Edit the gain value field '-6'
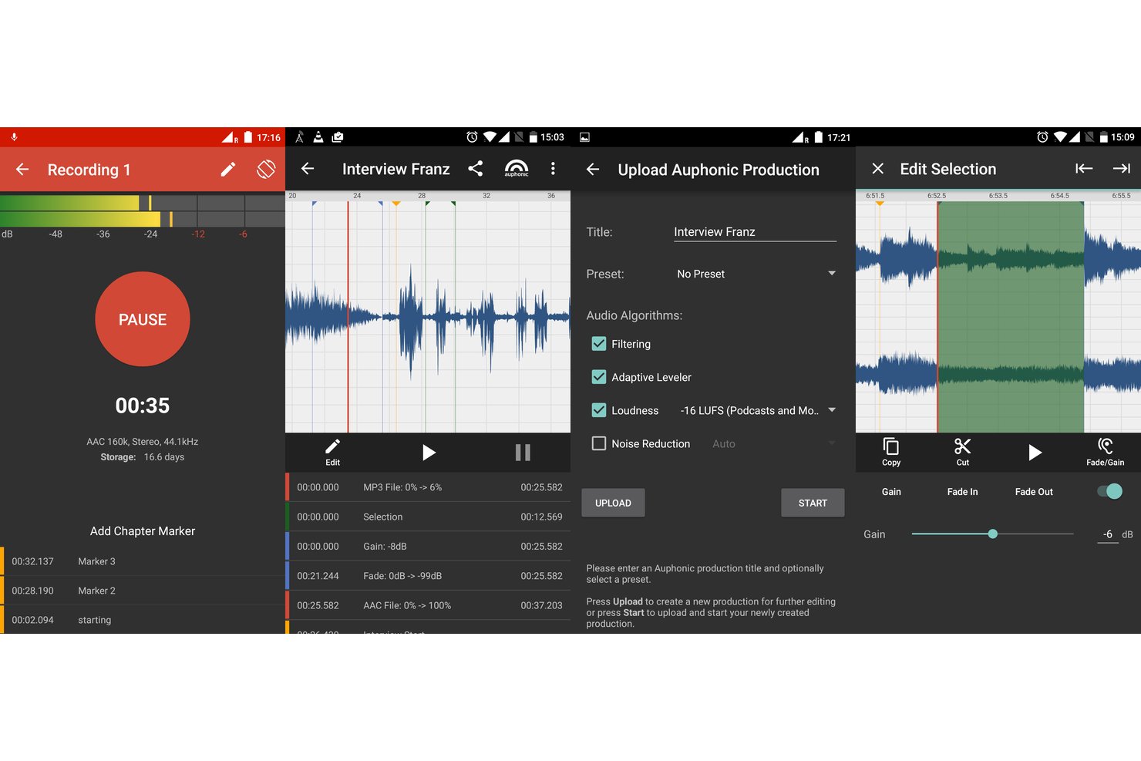Image resolution: width=1141 pixels, height=761 pixels. [1108, 534]
